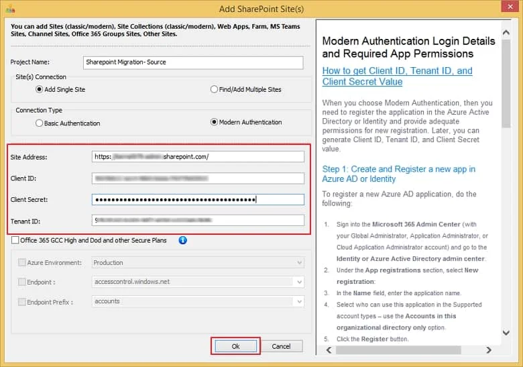Click the 'Click the Register button' step text
The width and height of the screenshot is (523, 367).
point(372,339)
